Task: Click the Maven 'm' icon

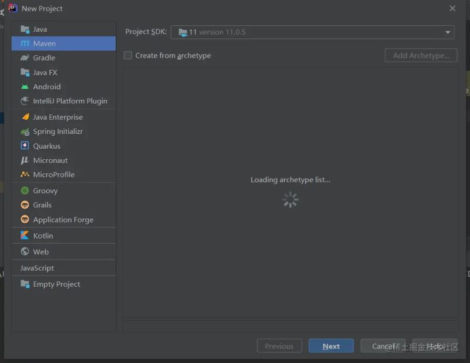Action: [x=25, y=44]
